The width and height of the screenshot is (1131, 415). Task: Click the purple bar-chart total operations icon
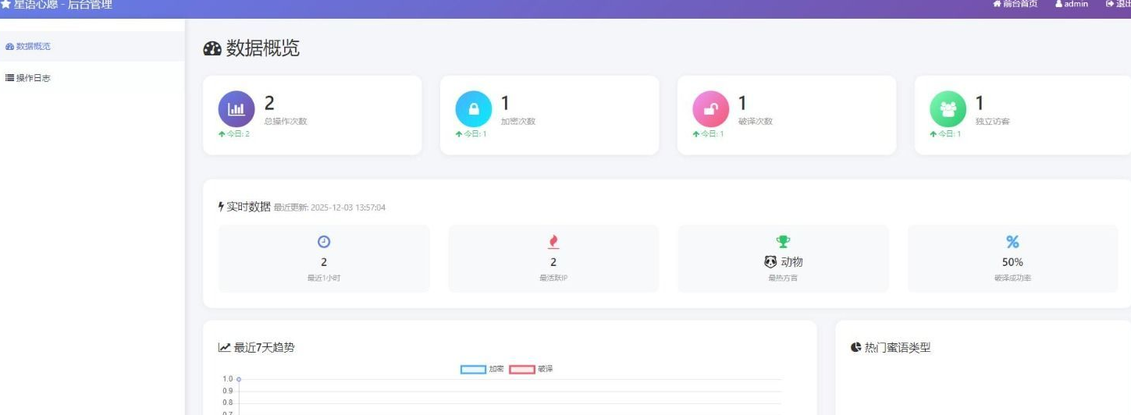click(x=236, y=109)
